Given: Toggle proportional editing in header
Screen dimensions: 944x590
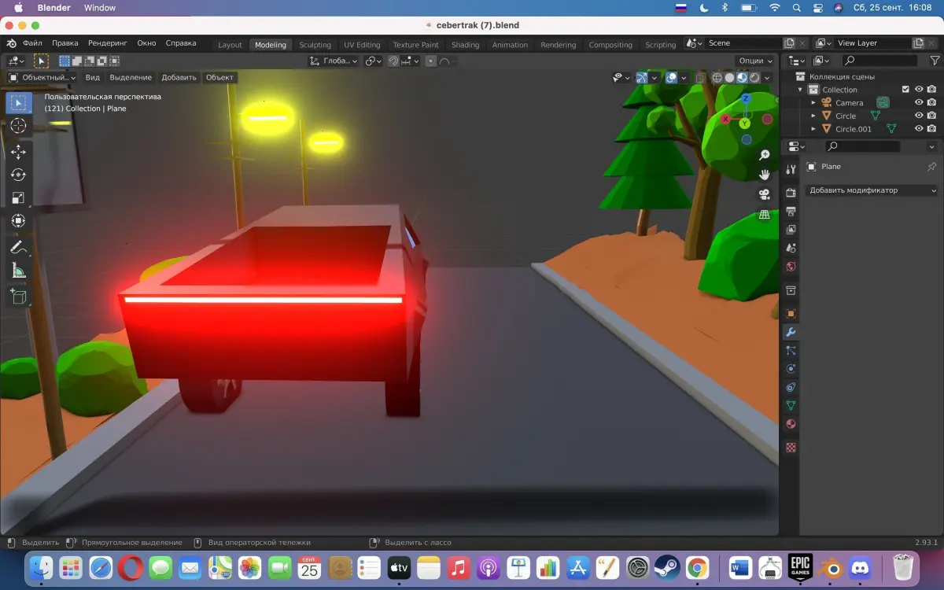Looking at the screenshot, I should 431,61.
